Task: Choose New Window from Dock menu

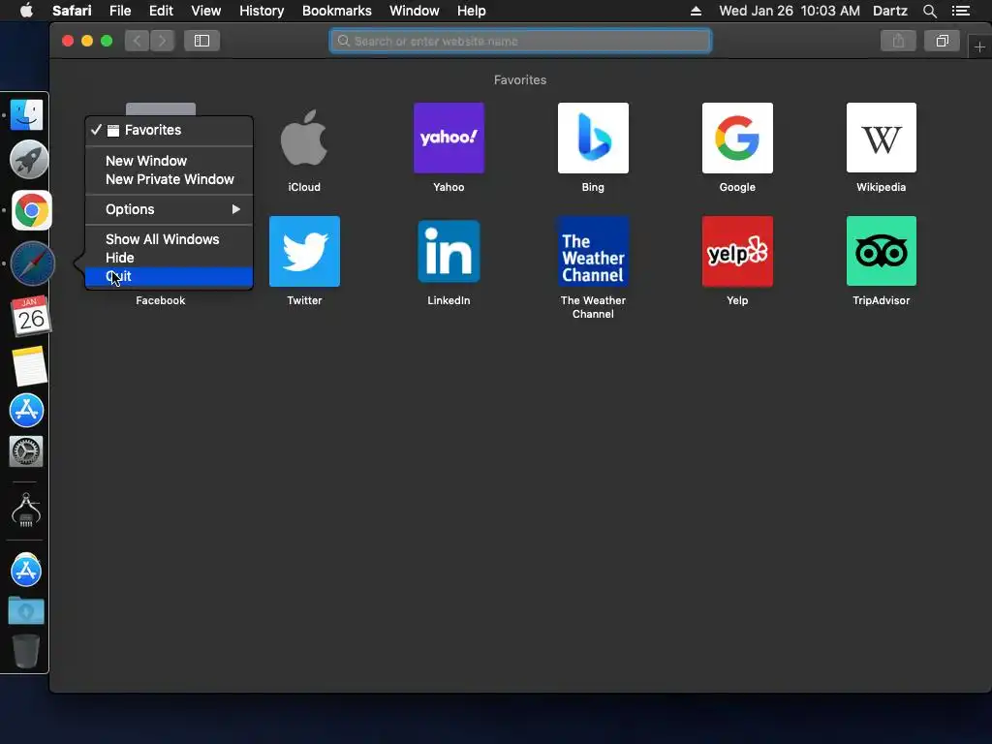Action: click(x=169, y=161)
